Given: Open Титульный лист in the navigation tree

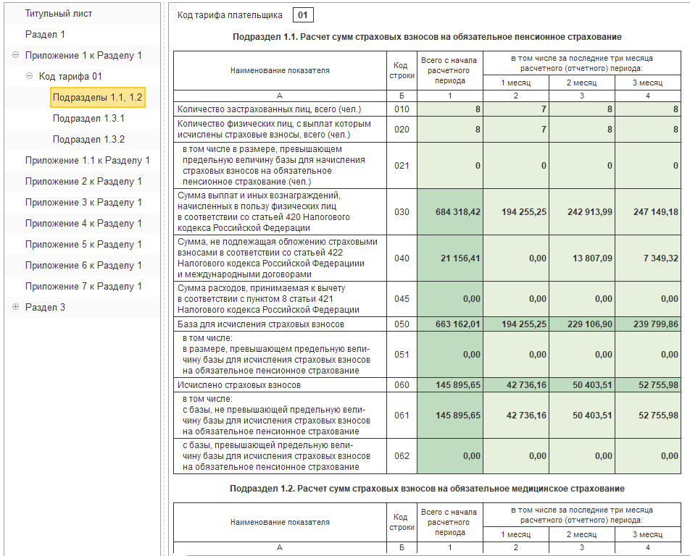Looking at the screenshot, I should point(59,14).
